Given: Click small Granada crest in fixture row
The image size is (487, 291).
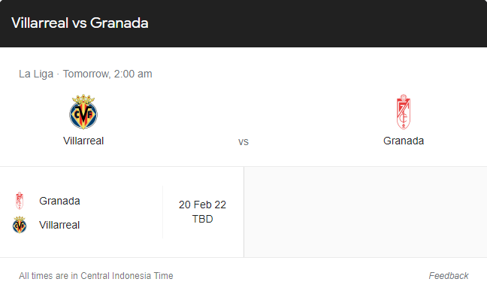Looking at the screenshot, I should (x=20, y=201).
